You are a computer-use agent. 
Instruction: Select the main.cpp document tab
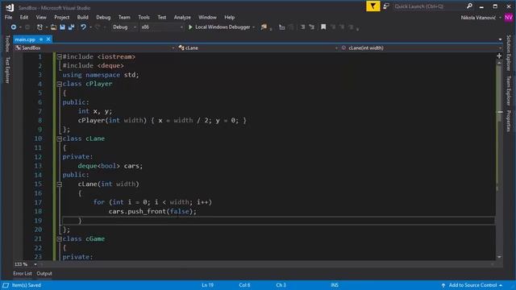click(x=25, y=39)
